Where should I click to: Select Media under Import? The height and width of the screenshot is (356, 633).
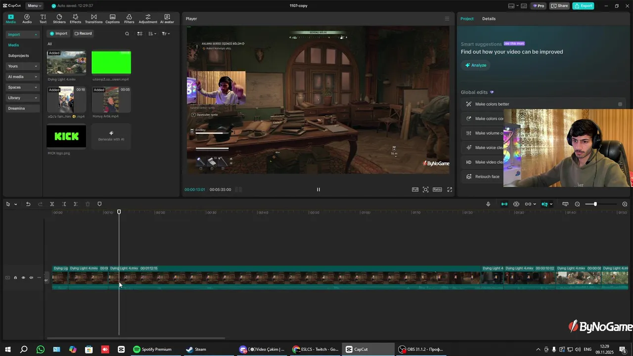[x=13, y=45]
